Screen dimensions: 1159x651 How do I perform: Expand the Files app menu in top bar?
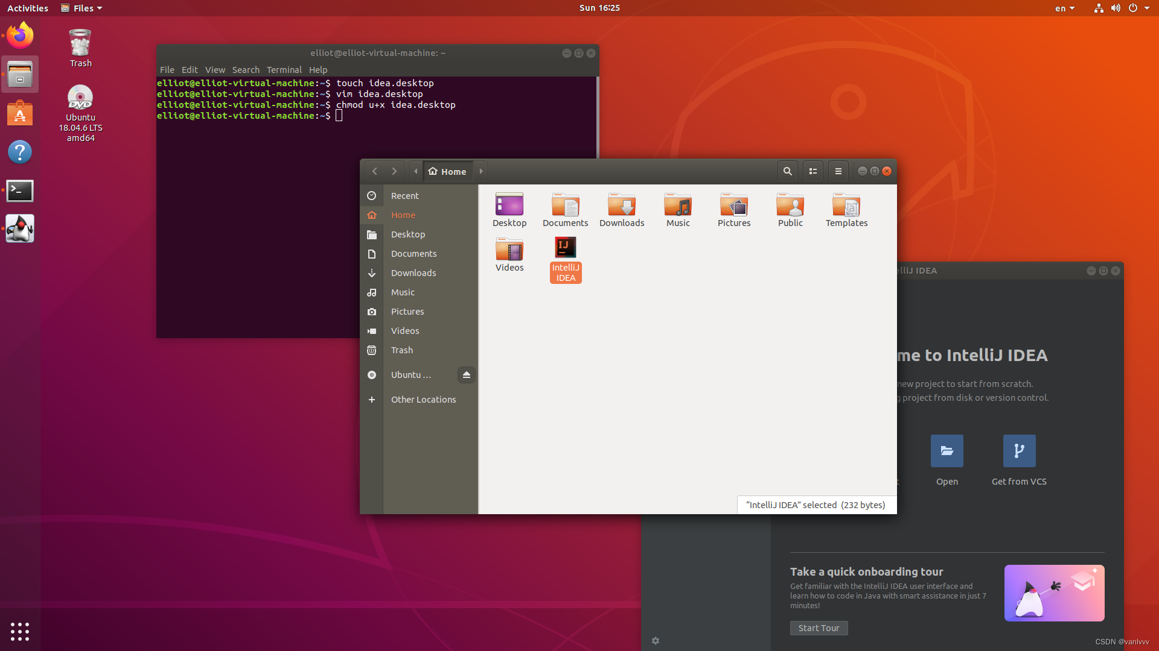pyautogui.click(x=82, y=8)
